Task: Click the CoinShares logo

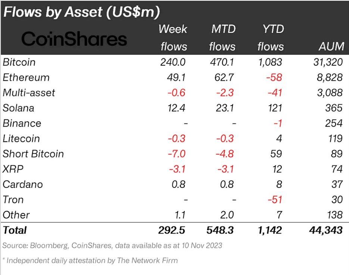Action: tap(74, 39)
